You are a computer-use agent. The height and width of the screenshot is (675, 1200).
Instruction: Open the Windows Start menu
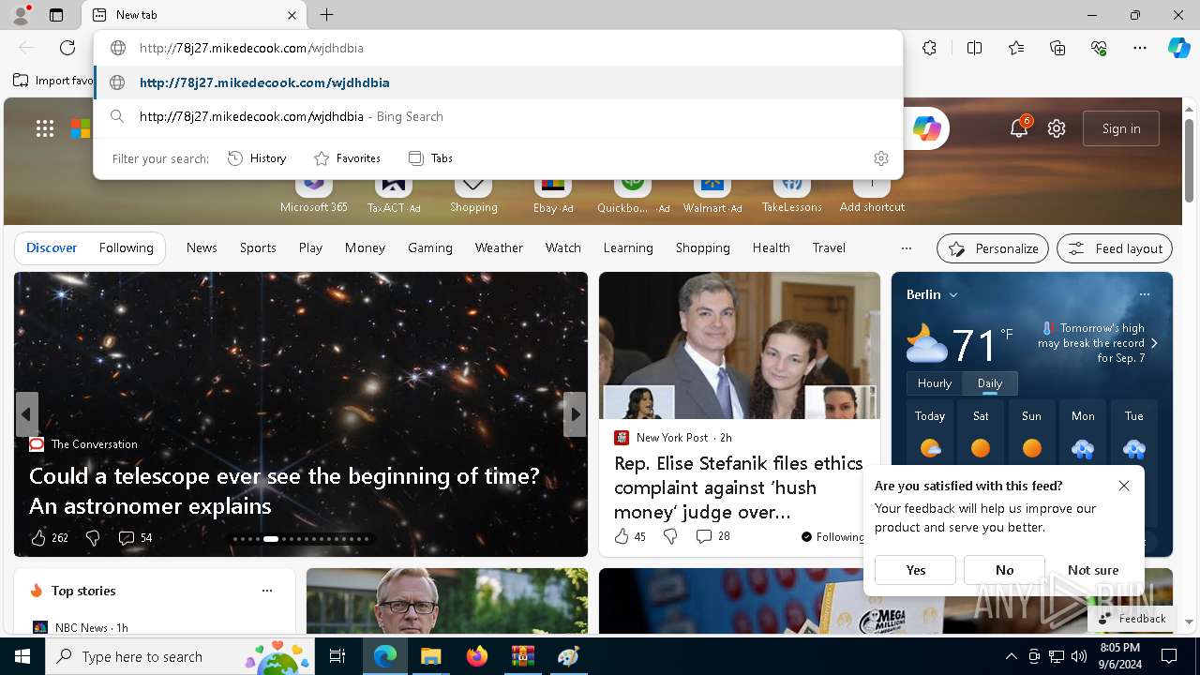(22, 656)
